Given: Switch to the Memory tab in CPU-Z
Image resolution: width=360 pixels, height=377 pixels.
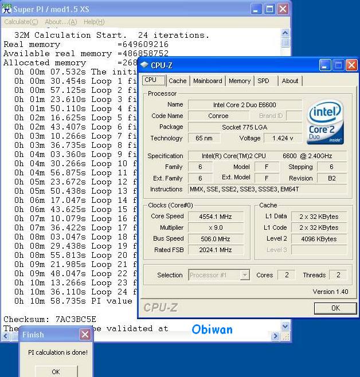Looking at the screenshot, I should pos(240,81).
